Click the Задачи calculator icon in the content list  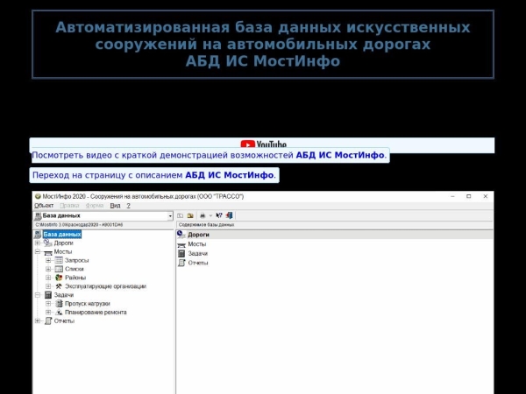[x=181, y=254]
